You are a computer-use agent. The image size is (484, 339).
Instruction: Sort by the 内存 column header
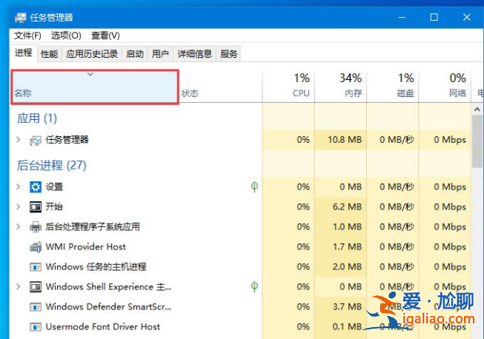click(x=340, y=87)
